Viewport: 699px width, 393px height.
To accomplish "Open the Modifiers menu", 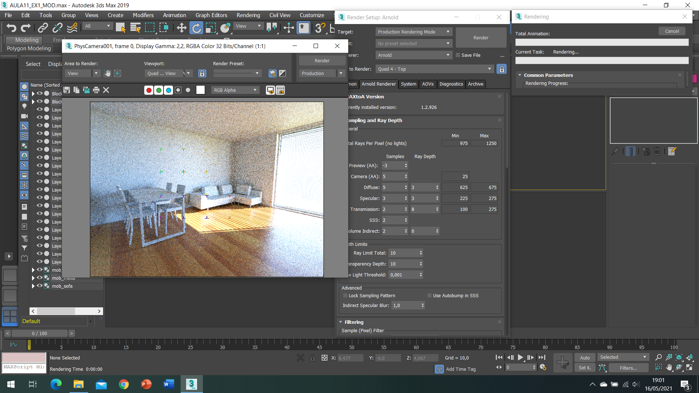I will 143,15.
